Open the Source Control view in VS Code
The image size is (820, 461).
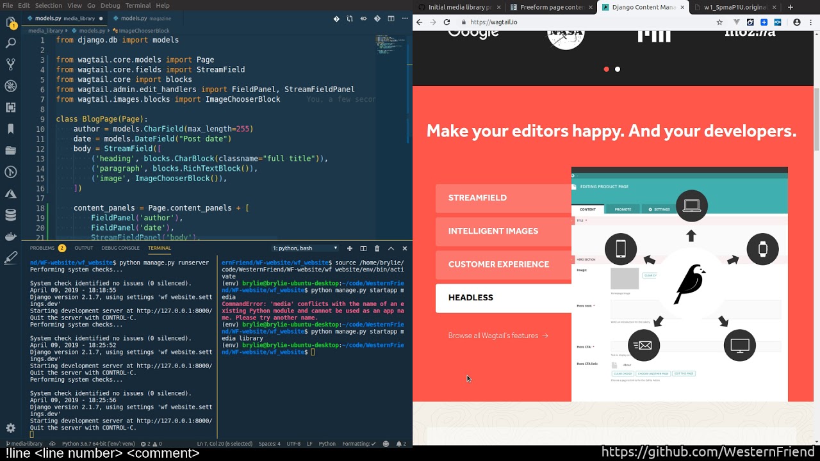pyautogui.click(x=10, y=65)
